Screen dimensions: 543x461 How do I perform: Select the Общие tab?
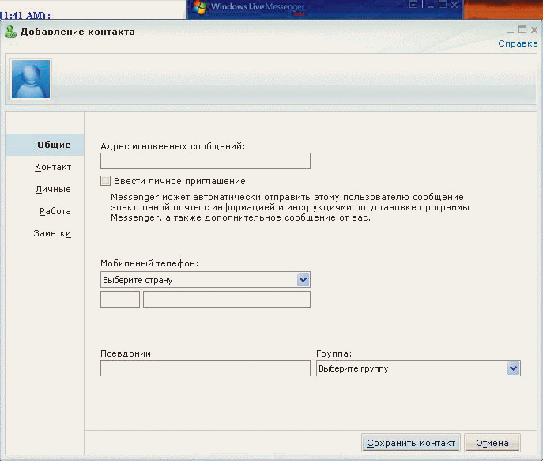(x=45, y=145)
